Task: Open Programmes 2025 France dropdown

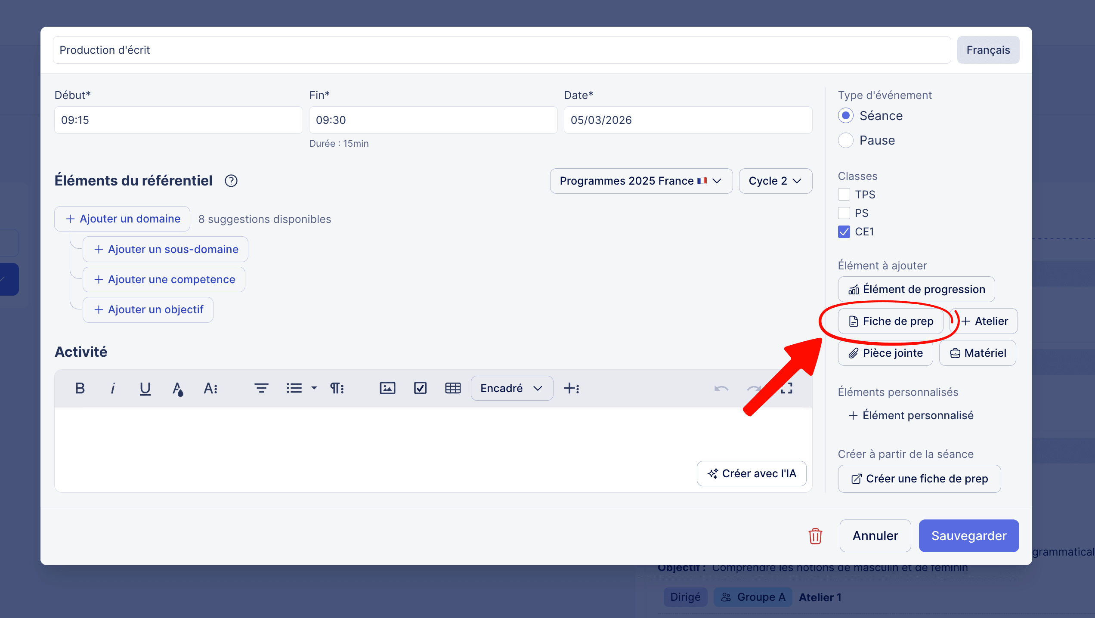Action: [641, 181]
